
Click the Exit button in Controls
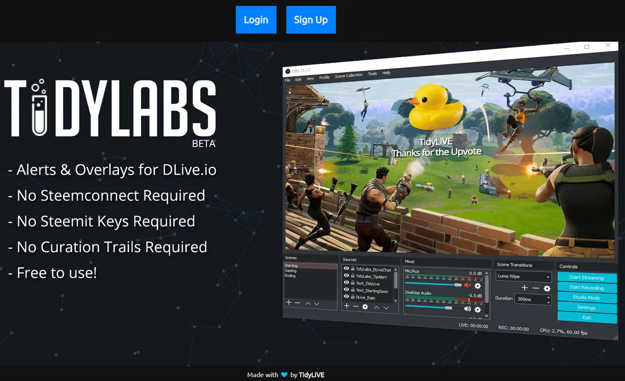pos(586,318)
